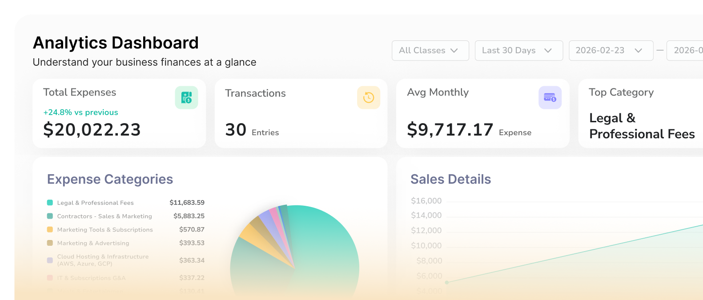Open the 2026-02-23 start date dropdown

[611, 50]
